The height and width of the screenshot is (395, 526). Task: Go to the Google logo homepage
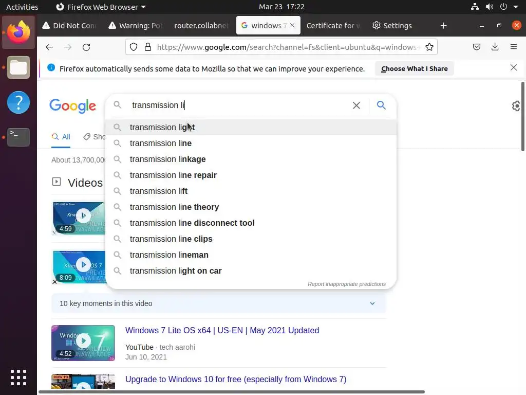pyautogui.click(x=73, y=106)
